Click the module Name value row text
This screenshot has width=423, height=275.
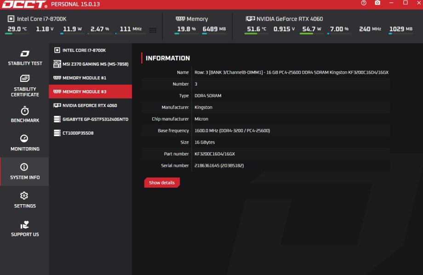click(x=292, y=72)
